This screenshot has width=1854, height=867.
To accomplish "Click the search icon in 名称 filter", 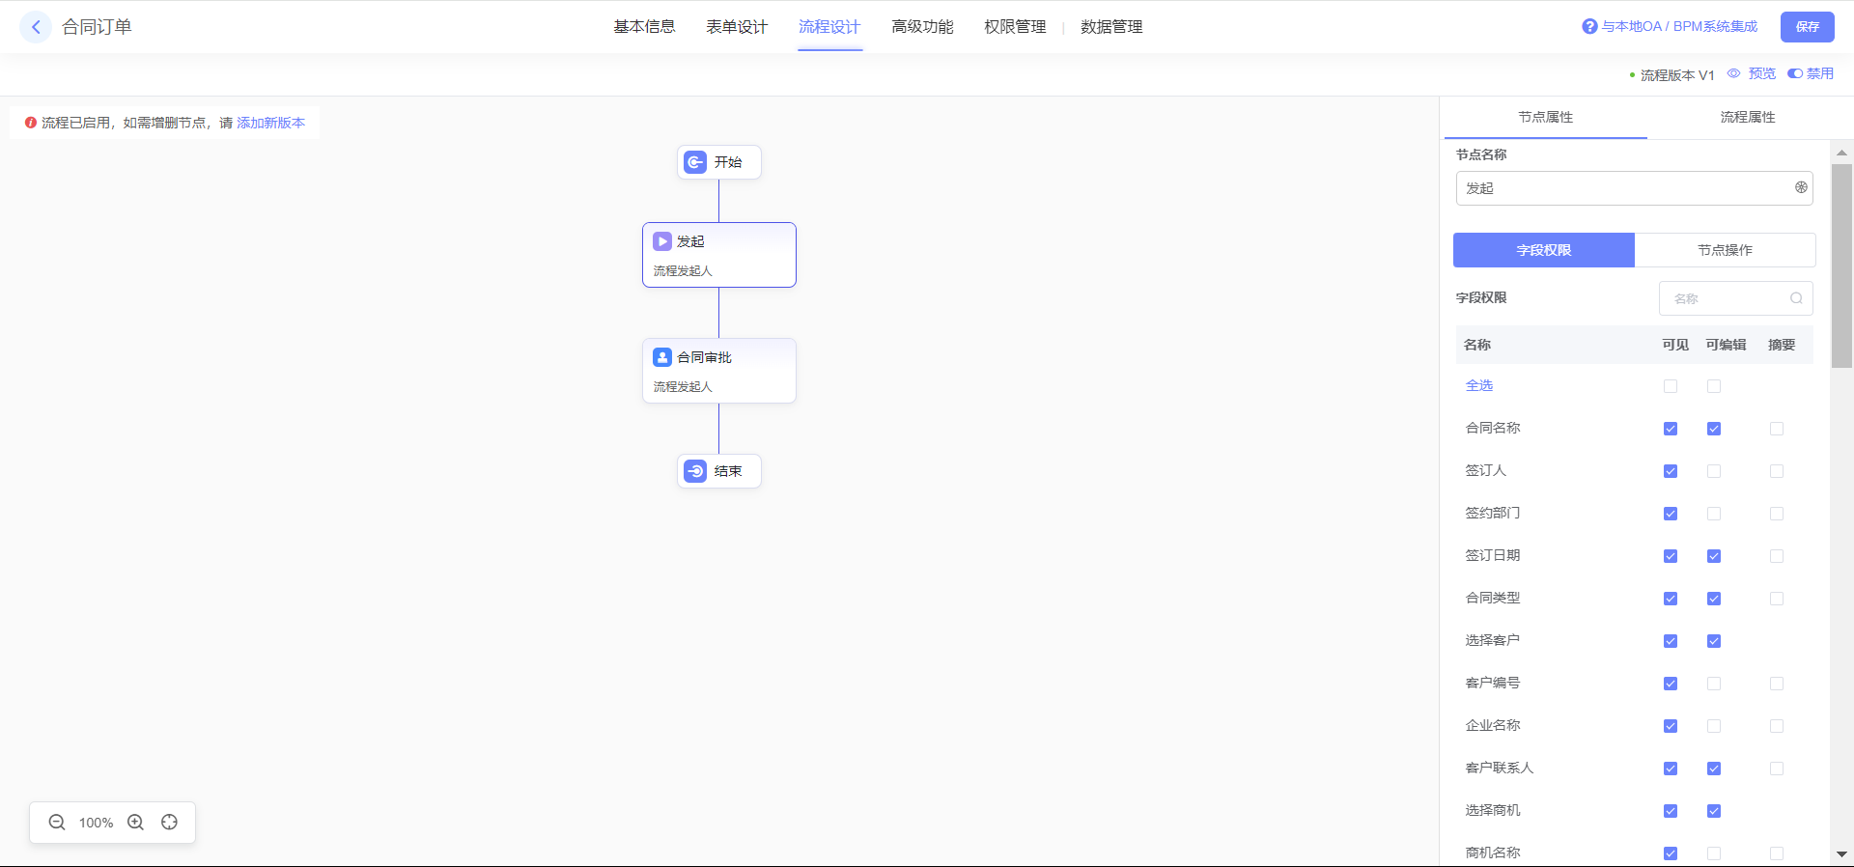I will tap(1796, 298).
